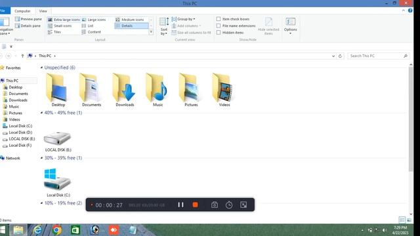The height and width of the screenshot is (236, 420).
Task: Click the volume speaker tray icon
Action: pyautogui.click(x=385, y=230)
